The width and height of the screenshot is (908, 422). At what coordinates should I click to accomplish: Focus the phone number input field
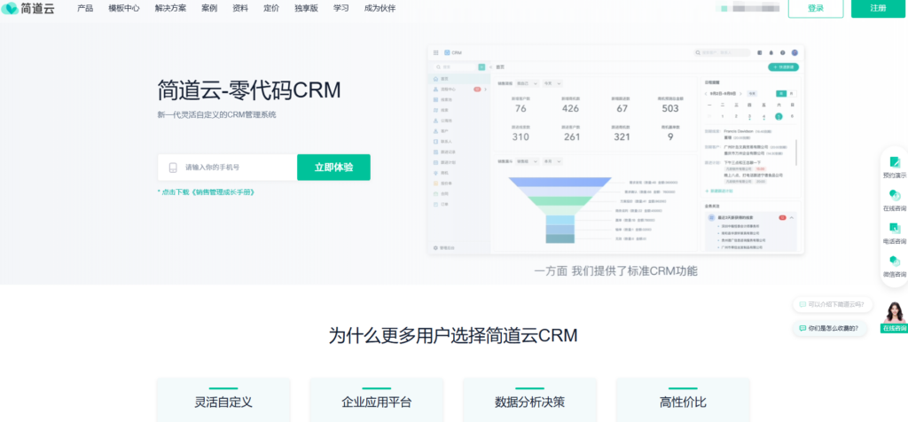[228, 168]
